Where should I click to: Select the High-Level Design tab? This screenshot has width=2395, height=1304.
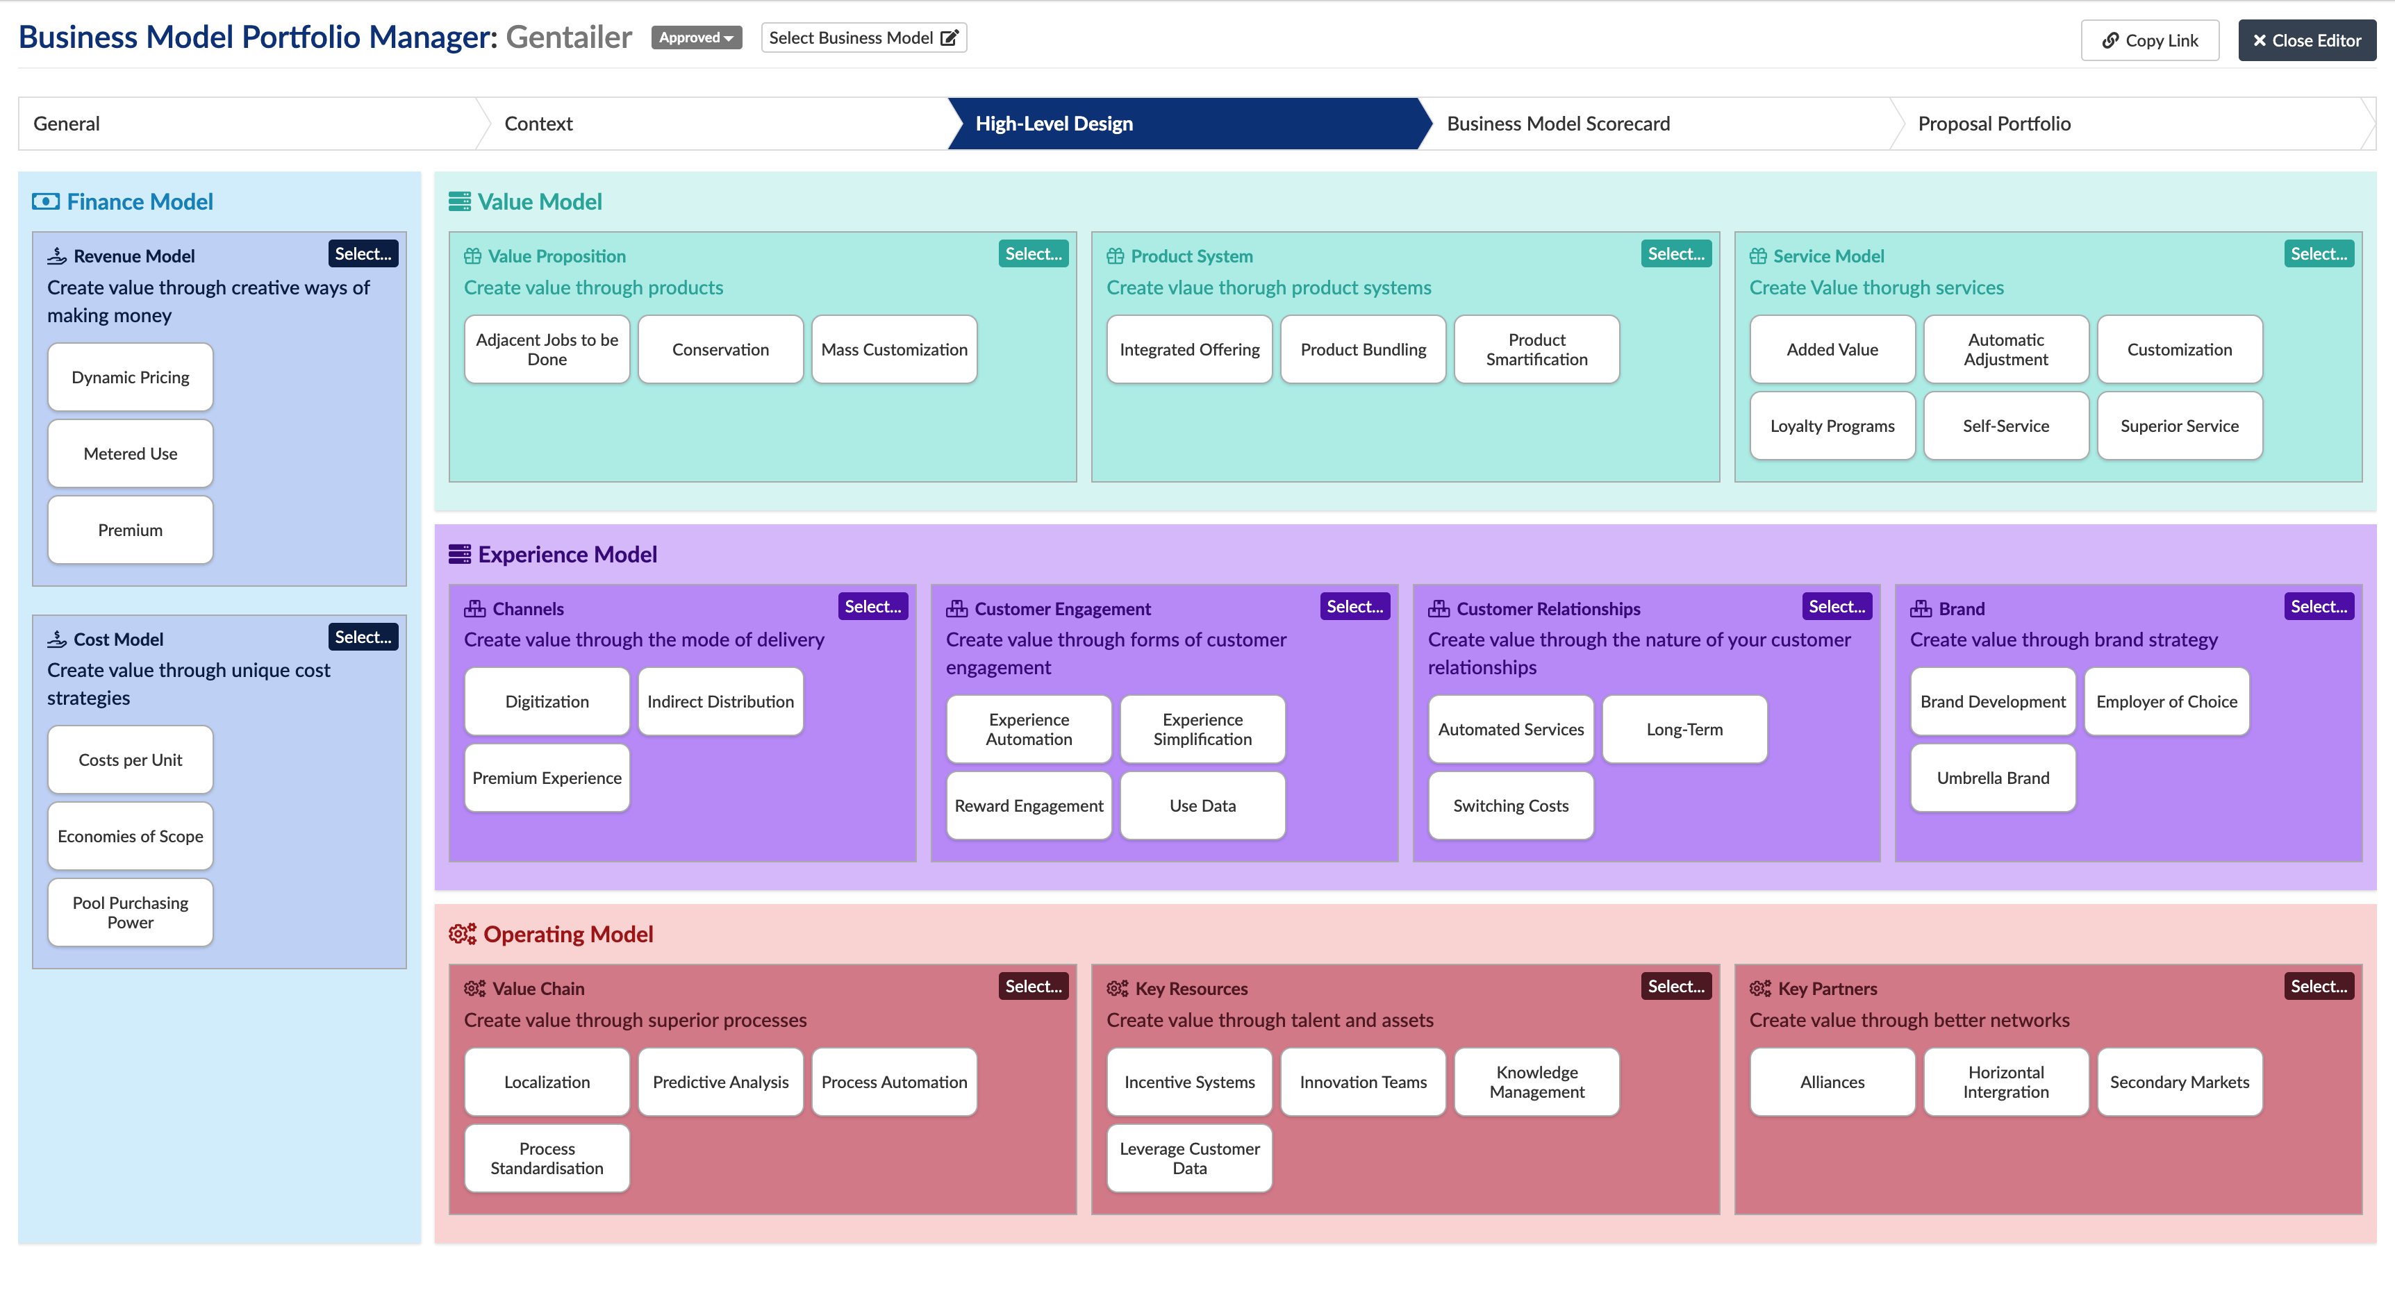[x=1189, y=124]
